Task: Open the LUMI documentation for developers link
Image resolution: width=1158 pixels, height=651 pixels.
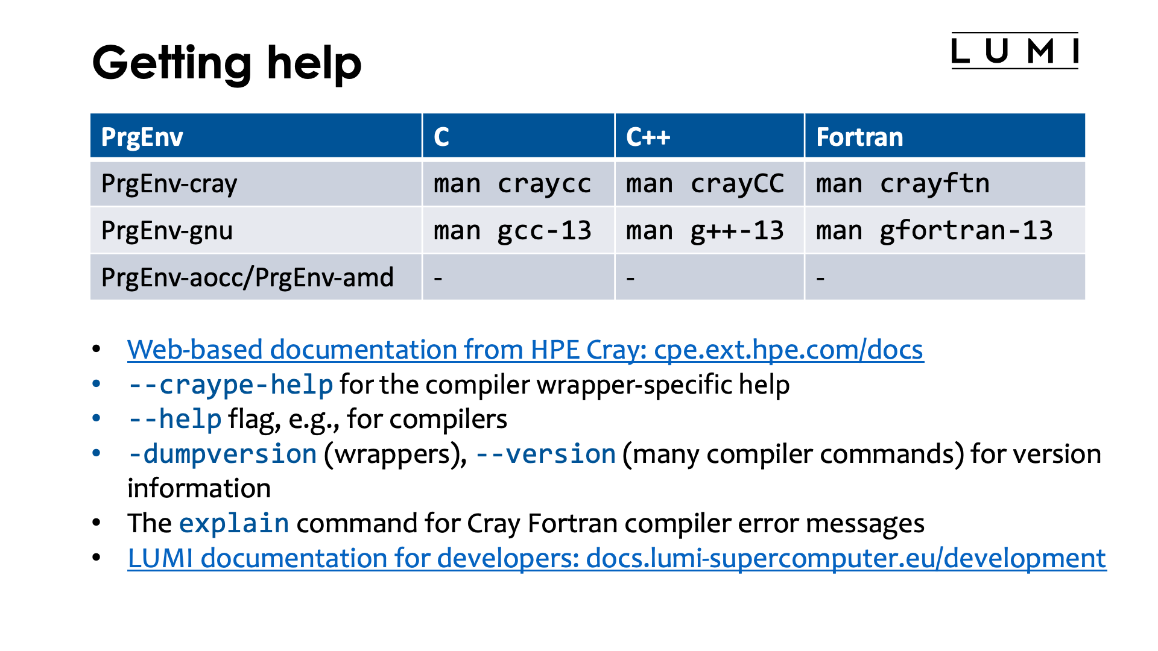Action: click(616, 558)
